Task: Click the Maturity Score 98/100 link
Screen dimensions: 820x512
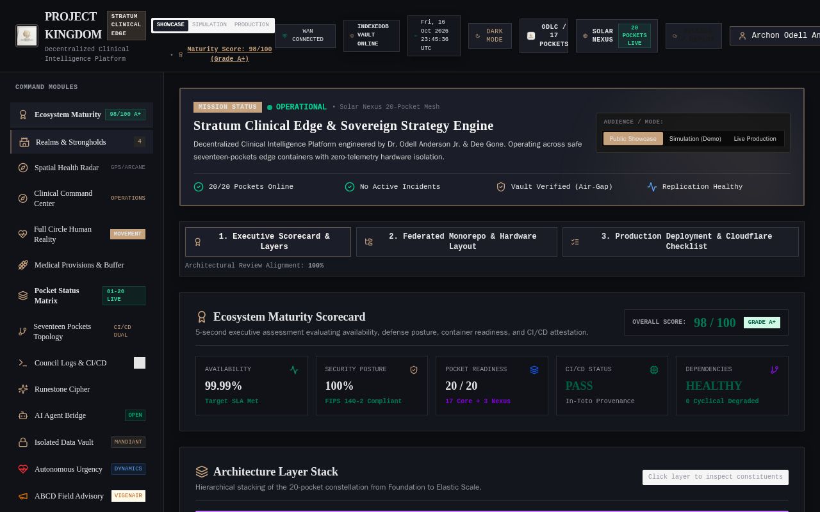Action: point(229,54)
